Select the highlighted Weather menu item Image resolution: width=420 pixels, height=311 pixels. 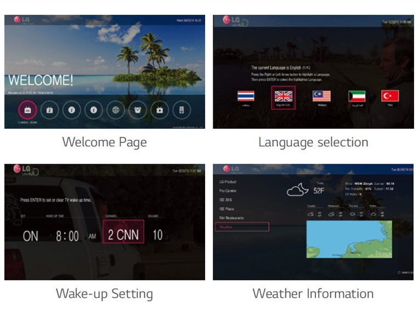point(242,227)
